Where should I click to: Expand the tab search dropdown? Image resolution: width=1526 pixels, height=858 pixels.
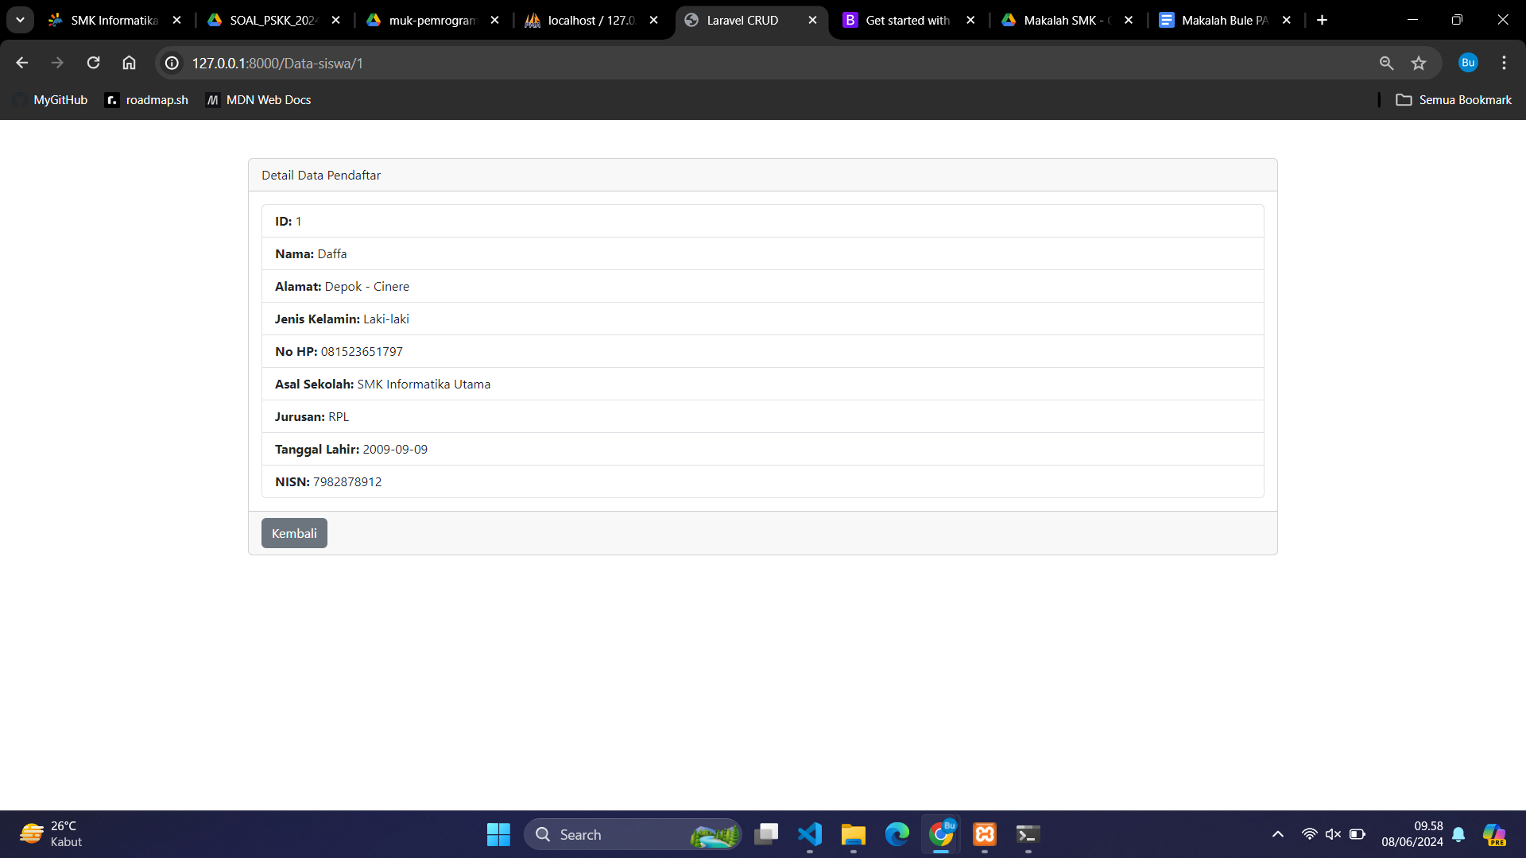click(x=20, y=20)
